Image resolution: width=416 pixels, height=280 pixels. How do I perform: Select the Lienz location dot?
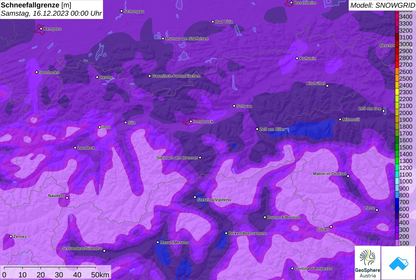pos(377,210)
